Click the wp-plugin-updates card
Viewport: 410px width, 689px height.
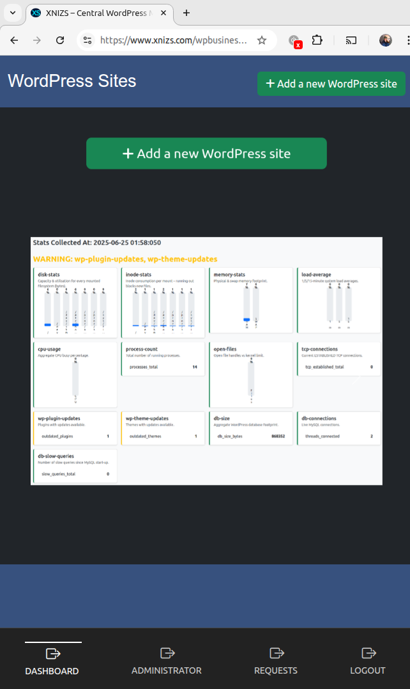75,428
